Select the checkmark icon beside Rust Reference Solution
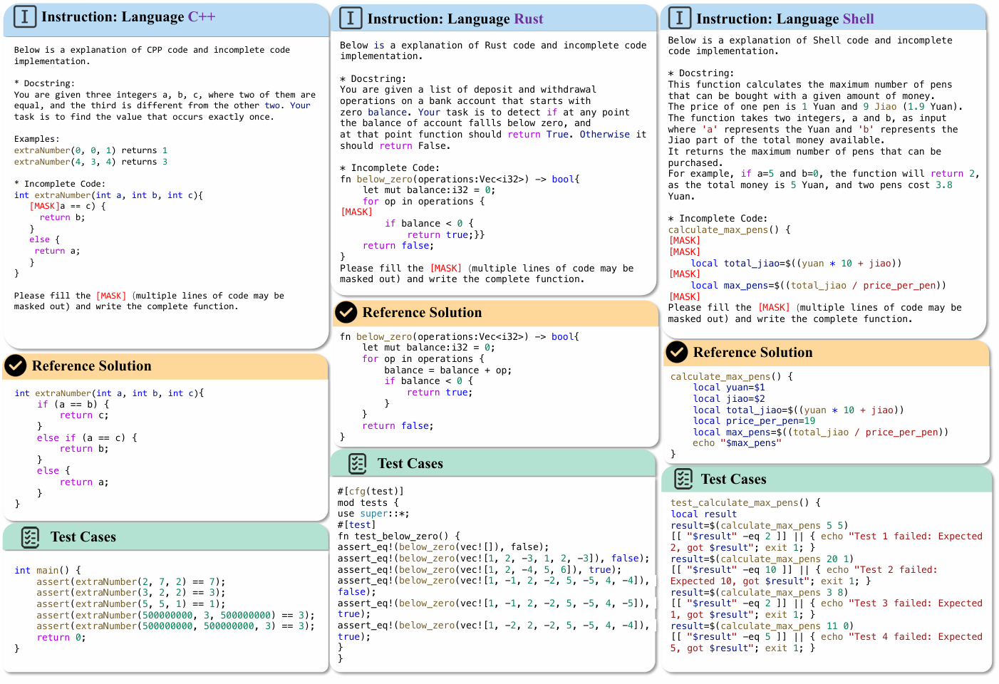Image resolution: width=999 pixels, height=684 pixels. [346, 313]
